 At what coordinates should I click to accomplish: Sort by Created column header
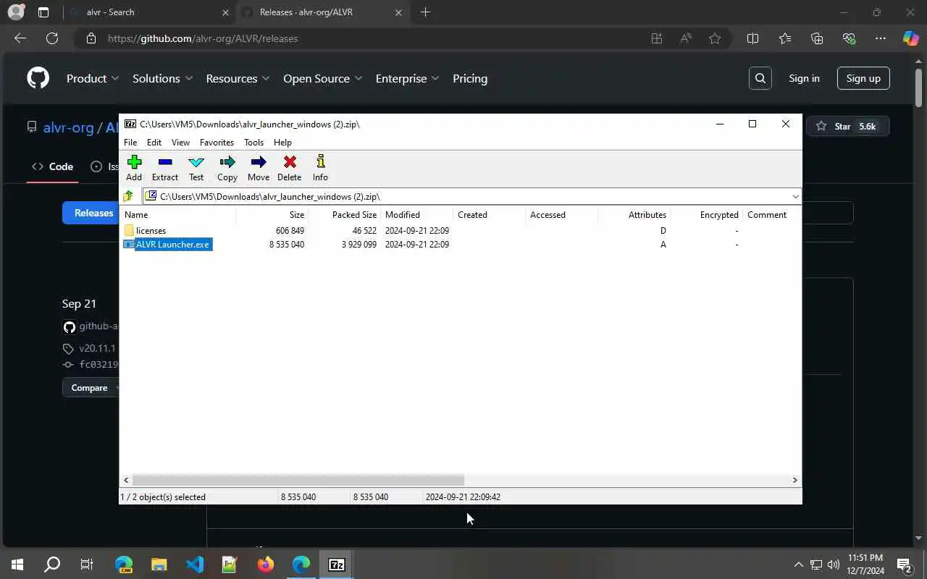pyautogui.click(x=489, y=214)
